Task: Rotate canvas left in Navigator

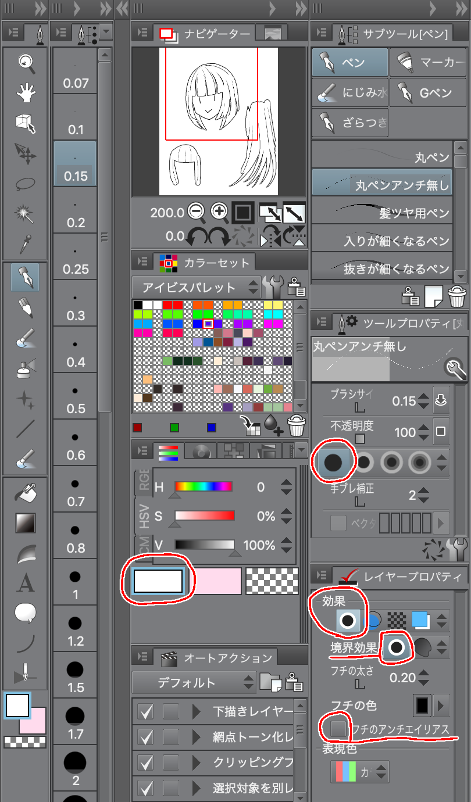Action: [x=196, y=237]
